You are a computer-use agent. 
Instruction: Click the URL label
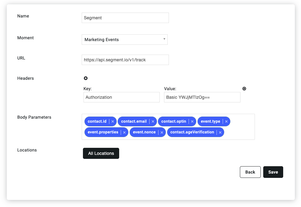click(21, 58)
